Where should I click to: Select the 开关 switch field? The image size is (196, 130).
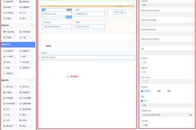[9, 115]
